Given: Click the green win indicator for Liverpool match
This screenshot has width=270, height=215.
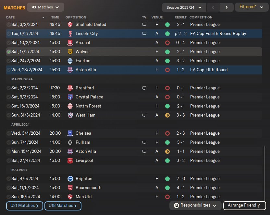Looking at the screenshot, I should (167, 160).
